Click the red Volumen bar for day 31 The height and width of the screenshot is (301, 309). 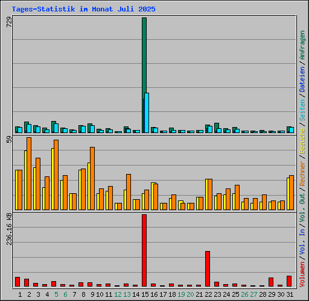coord(289,281)
